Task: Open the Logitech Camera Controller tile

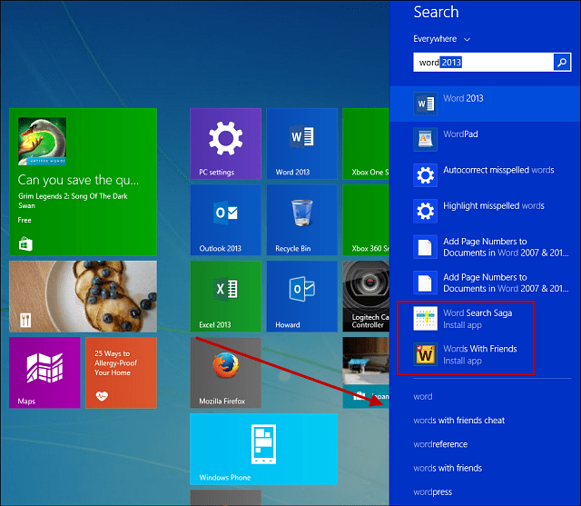Action: (x=366, y=296)
